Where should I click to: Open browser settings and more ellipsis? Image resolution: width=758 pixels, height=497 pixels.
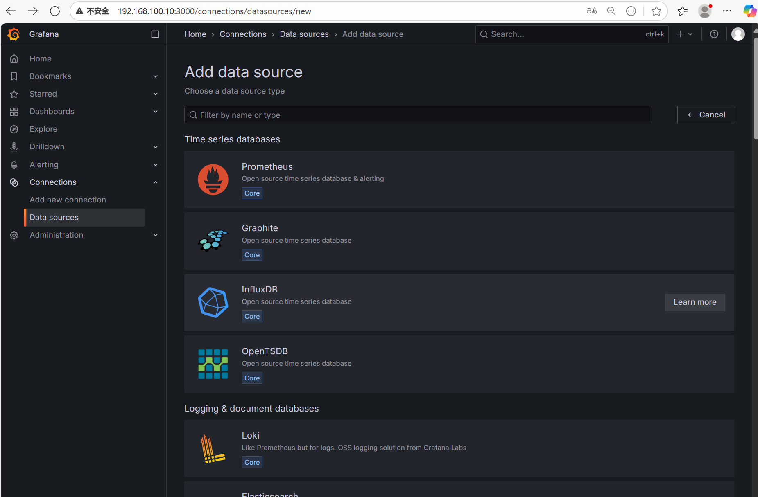pos(727,11)
